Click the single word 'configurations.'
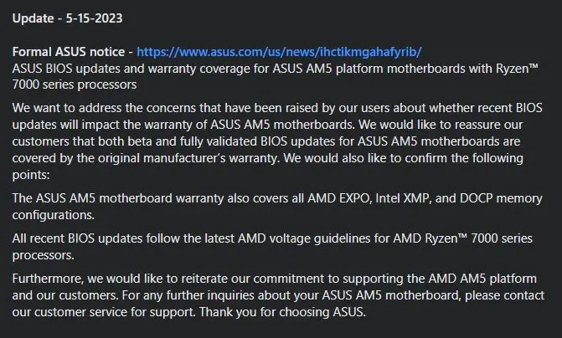This screenshot has height=338, width=562. [54, 215]
